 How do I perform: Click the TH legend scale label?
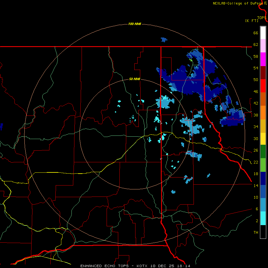[256, 233]
